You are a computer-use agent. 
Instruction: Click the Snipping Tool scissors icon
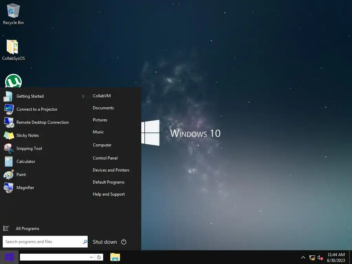(x=9, y=148)
